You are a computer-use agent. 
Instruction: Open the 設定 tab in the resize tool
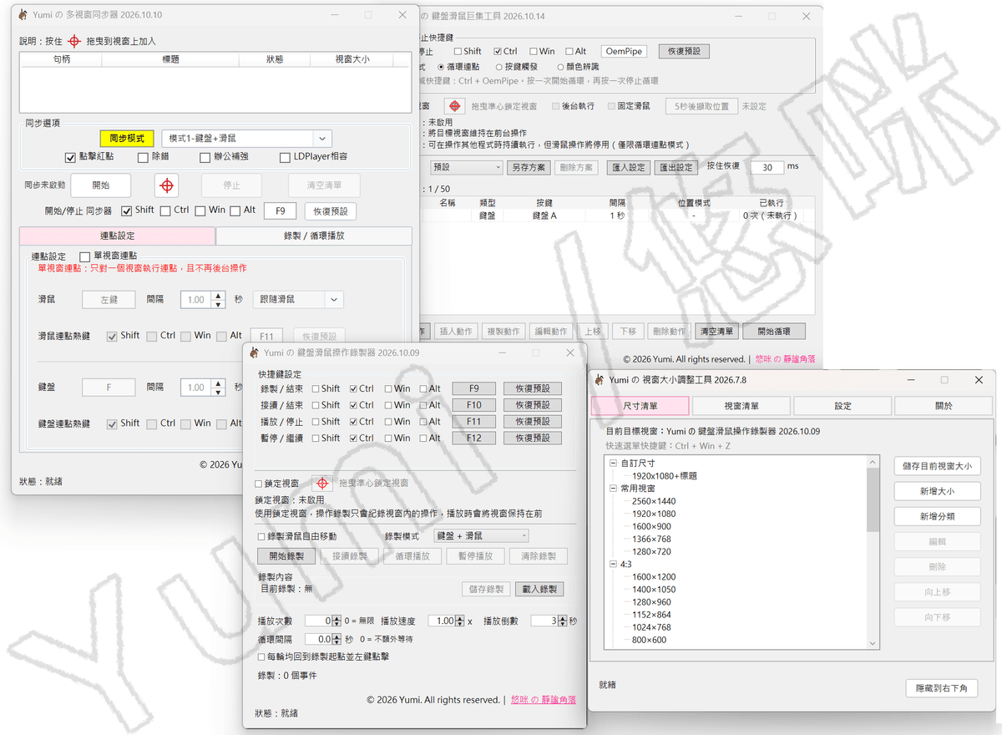843,406
